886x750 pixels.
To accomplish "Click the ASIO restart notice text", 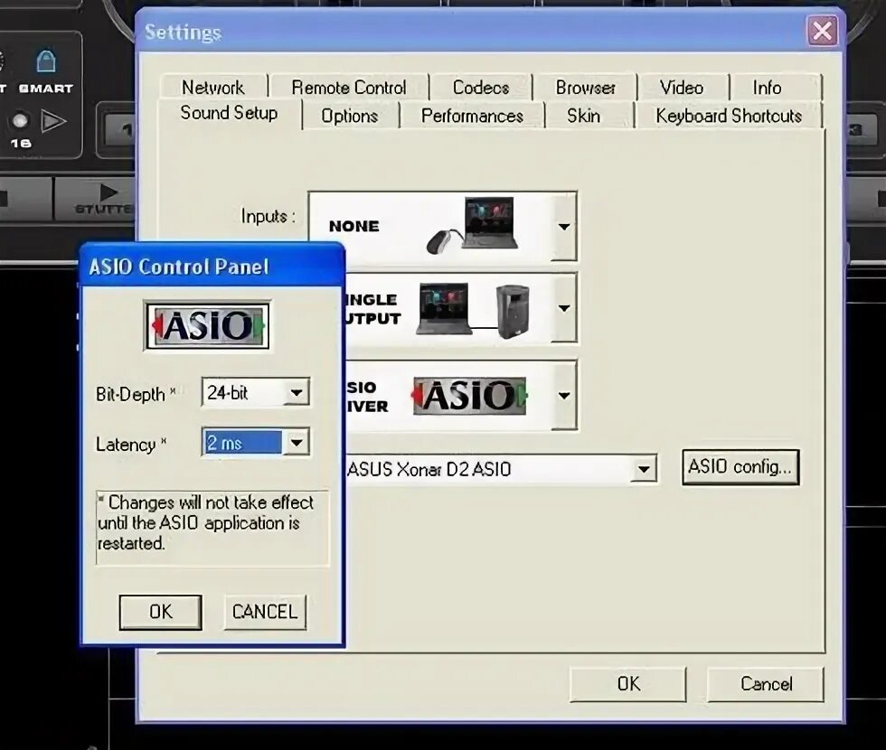I will (x=206, y=523).
